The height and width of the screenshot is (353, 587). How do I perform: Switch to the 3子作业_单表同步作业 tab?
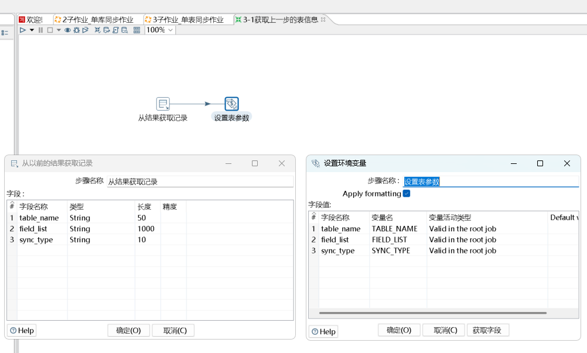185,20
